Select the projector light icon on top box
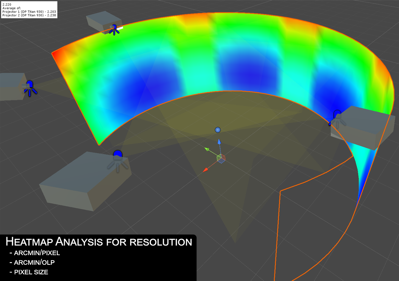 [114, 30]
